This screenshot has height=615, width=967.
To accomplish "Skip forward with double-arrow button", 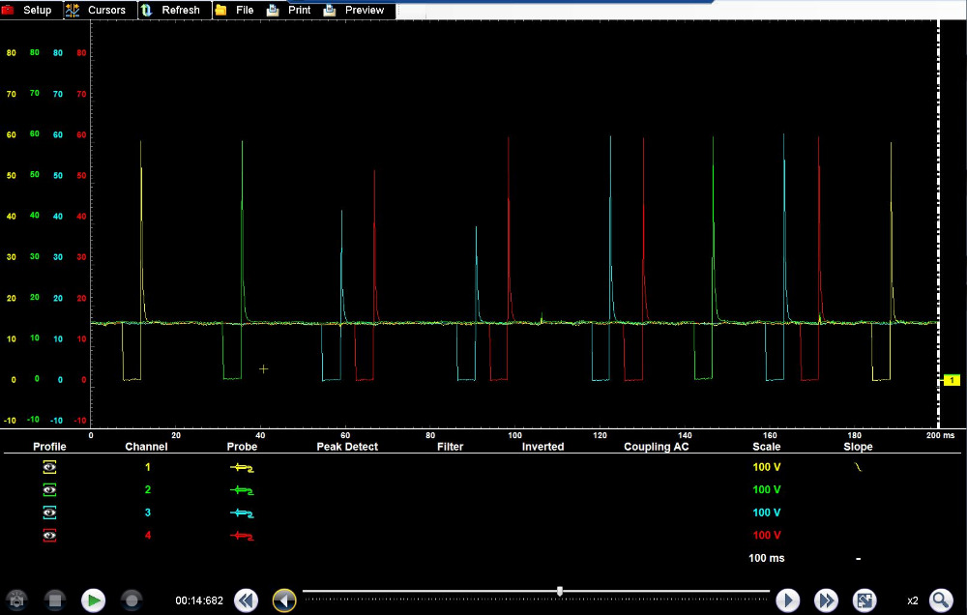I will click(826, 600).
